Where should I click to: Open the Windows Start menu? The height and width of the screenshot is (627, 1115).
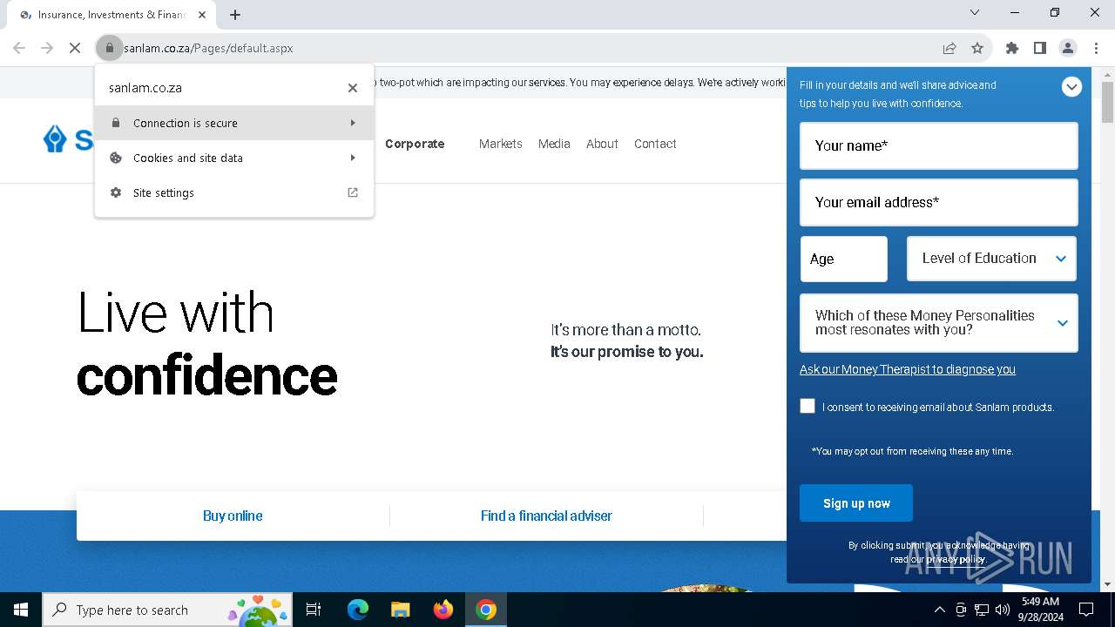(20, 610)
